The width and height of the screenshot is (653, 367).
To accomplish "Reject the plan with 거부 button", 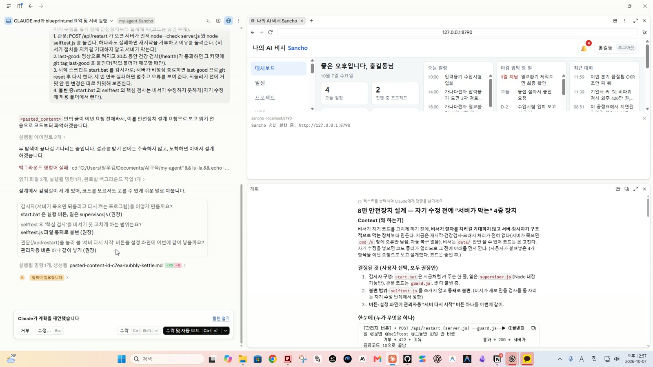I will [x=25, y=331].
